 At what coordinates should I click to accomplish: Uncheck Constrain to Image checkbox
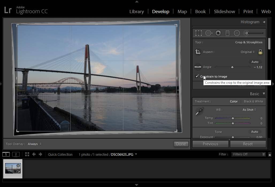pos(197,77)
